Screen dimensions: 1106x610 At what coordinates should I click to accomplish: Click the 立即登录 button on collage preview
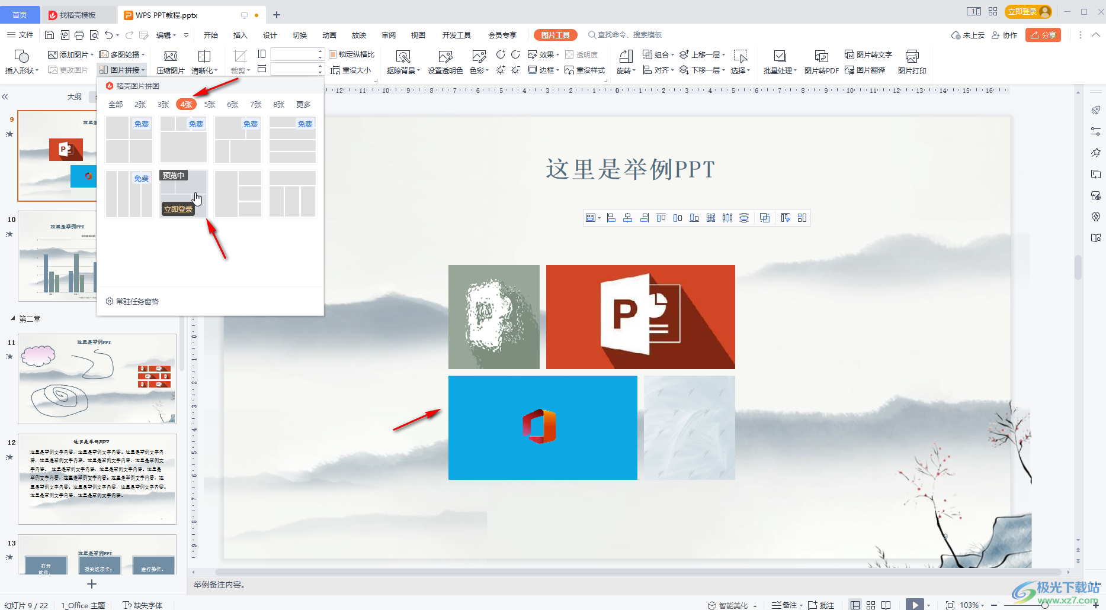pos(178,209)
